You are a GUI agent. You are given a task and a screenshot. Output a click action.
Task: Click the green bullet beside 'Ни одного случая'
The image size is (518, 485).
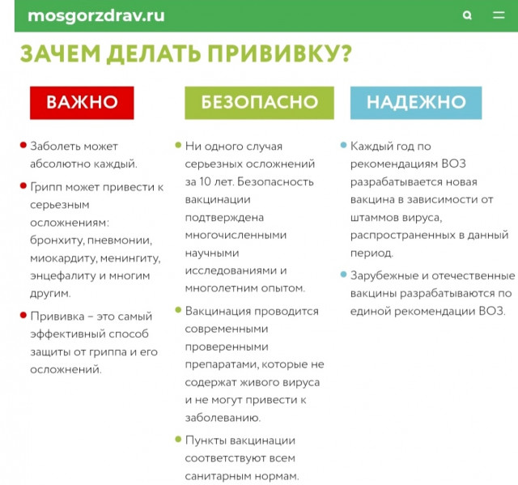click(x=178, y=146)
